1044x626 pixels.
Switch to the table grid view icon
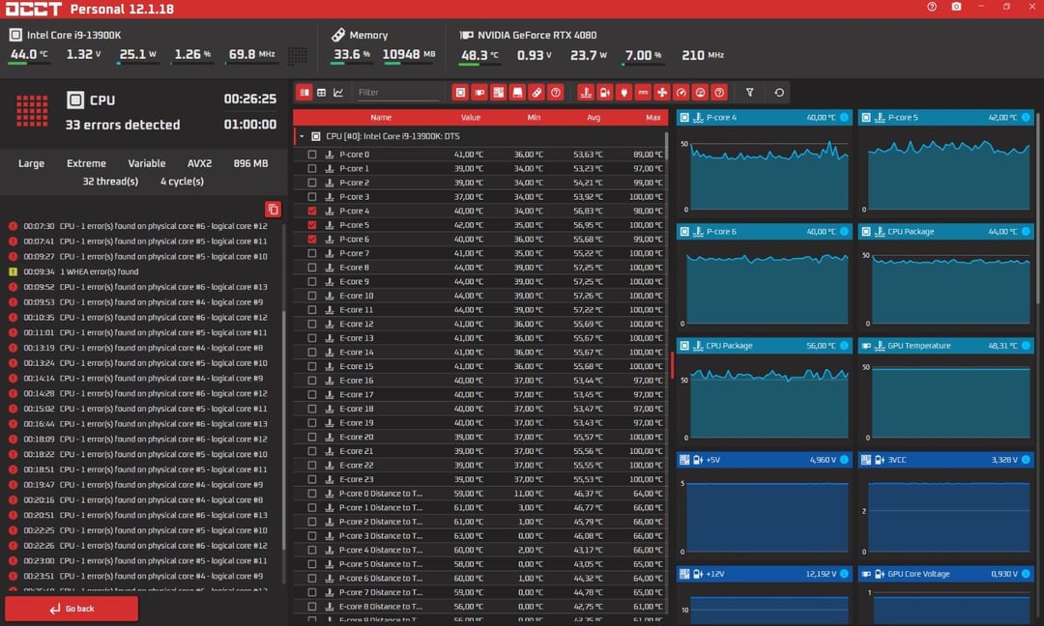point(322,93)
